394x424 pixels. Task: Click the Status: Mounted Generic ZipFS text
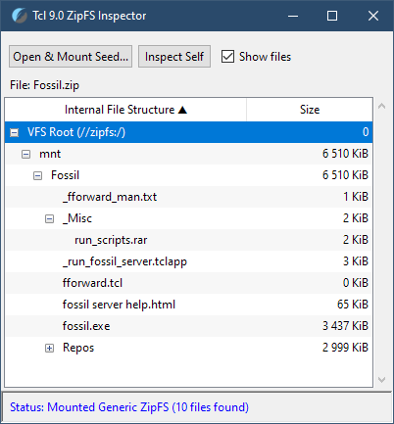point(129,407)
